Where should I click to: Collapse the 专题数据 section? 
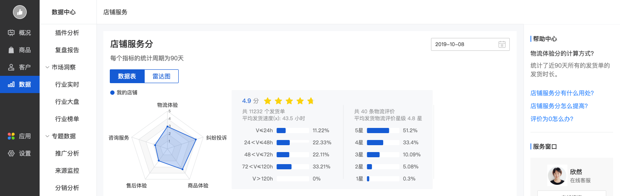[47, 136]
